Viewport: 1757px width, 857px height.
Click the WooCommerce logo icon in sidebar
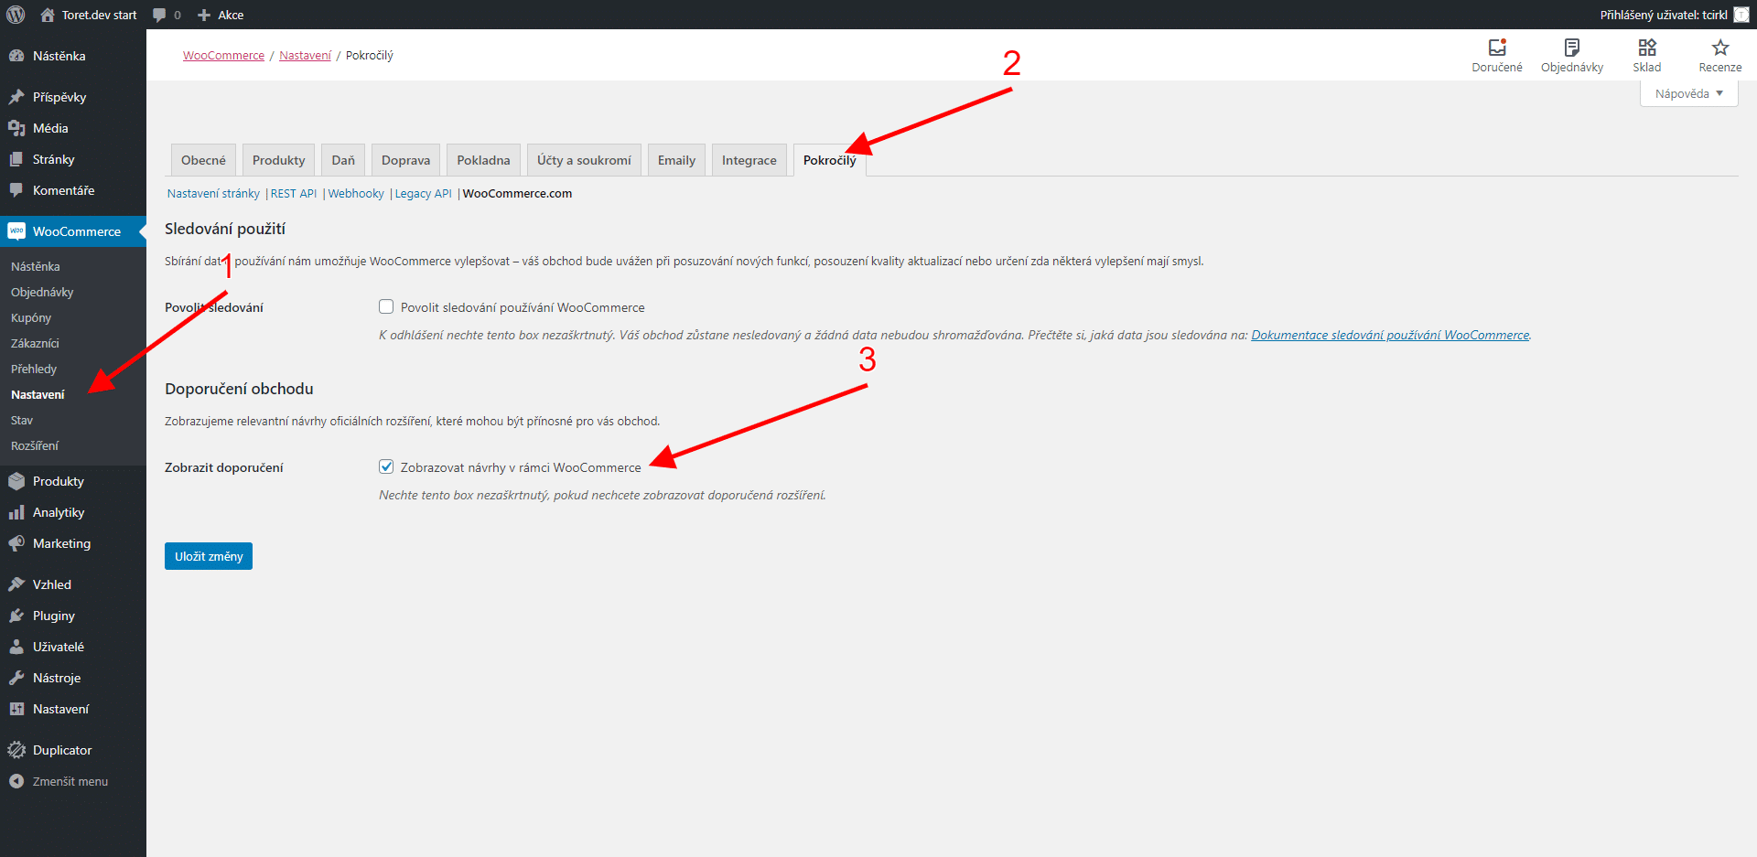click(16, 231)
